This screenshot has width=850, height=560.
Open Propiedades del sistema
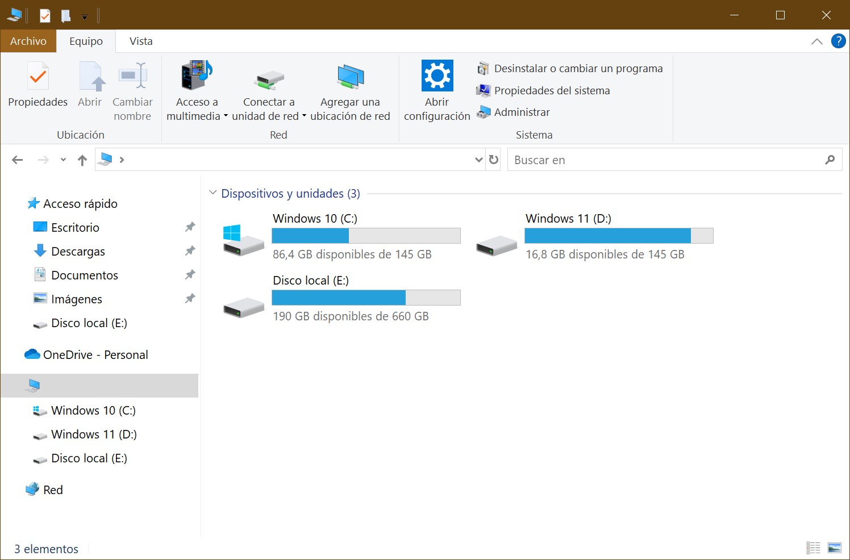tap(543, 90)
